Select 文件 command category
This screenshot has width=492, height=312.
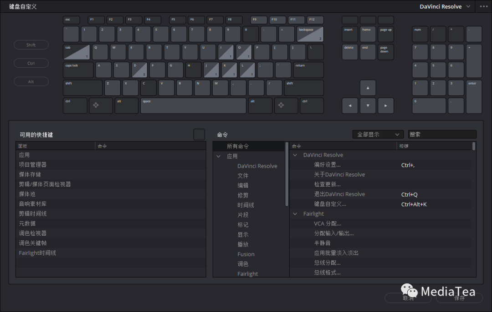tap(243, 176)
